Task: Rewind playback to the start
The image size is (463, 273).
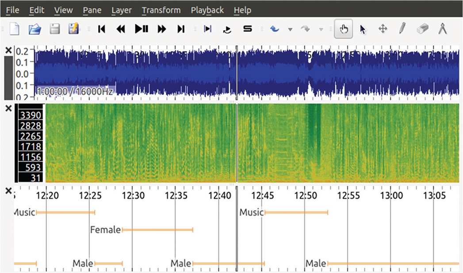Action: [102, 29]
